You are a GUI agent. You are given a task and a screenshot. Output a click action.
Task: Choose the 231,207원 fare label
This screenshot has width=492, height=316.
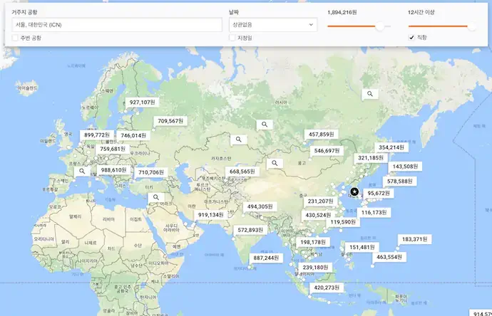click(320, 201)
